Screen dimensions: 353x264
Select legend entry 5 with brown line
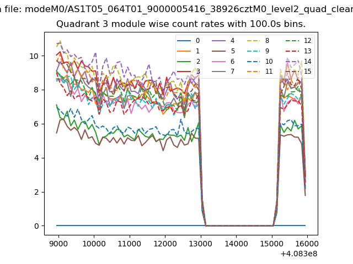click(x=222, y=51)
